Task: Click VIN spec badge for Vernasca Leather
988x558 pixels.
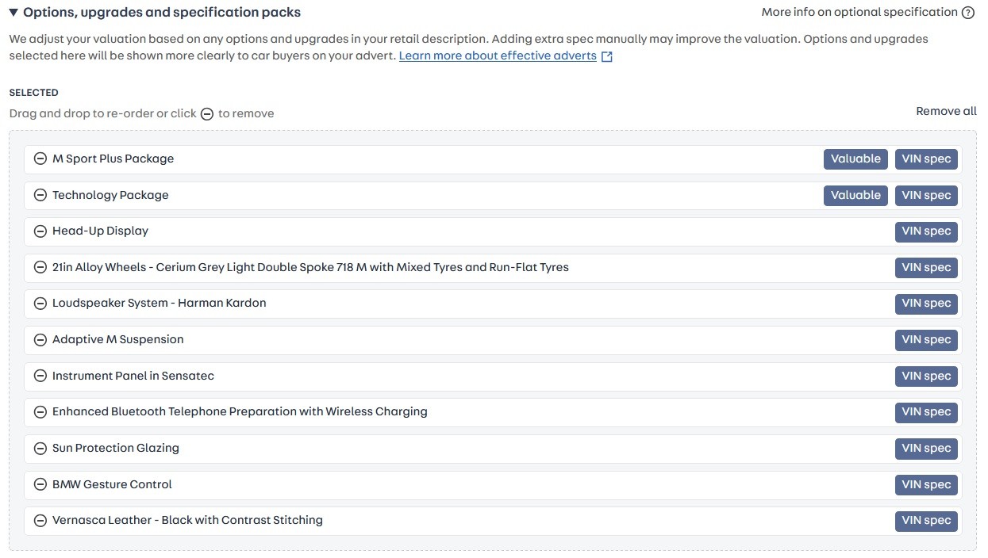Action: coord(926,521)
